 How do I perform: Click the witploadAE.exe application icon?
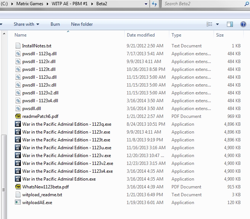coord(18,202)
